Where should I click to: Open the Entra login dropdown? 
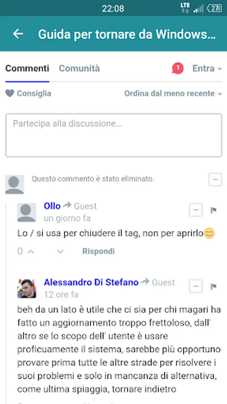(207, 69)
